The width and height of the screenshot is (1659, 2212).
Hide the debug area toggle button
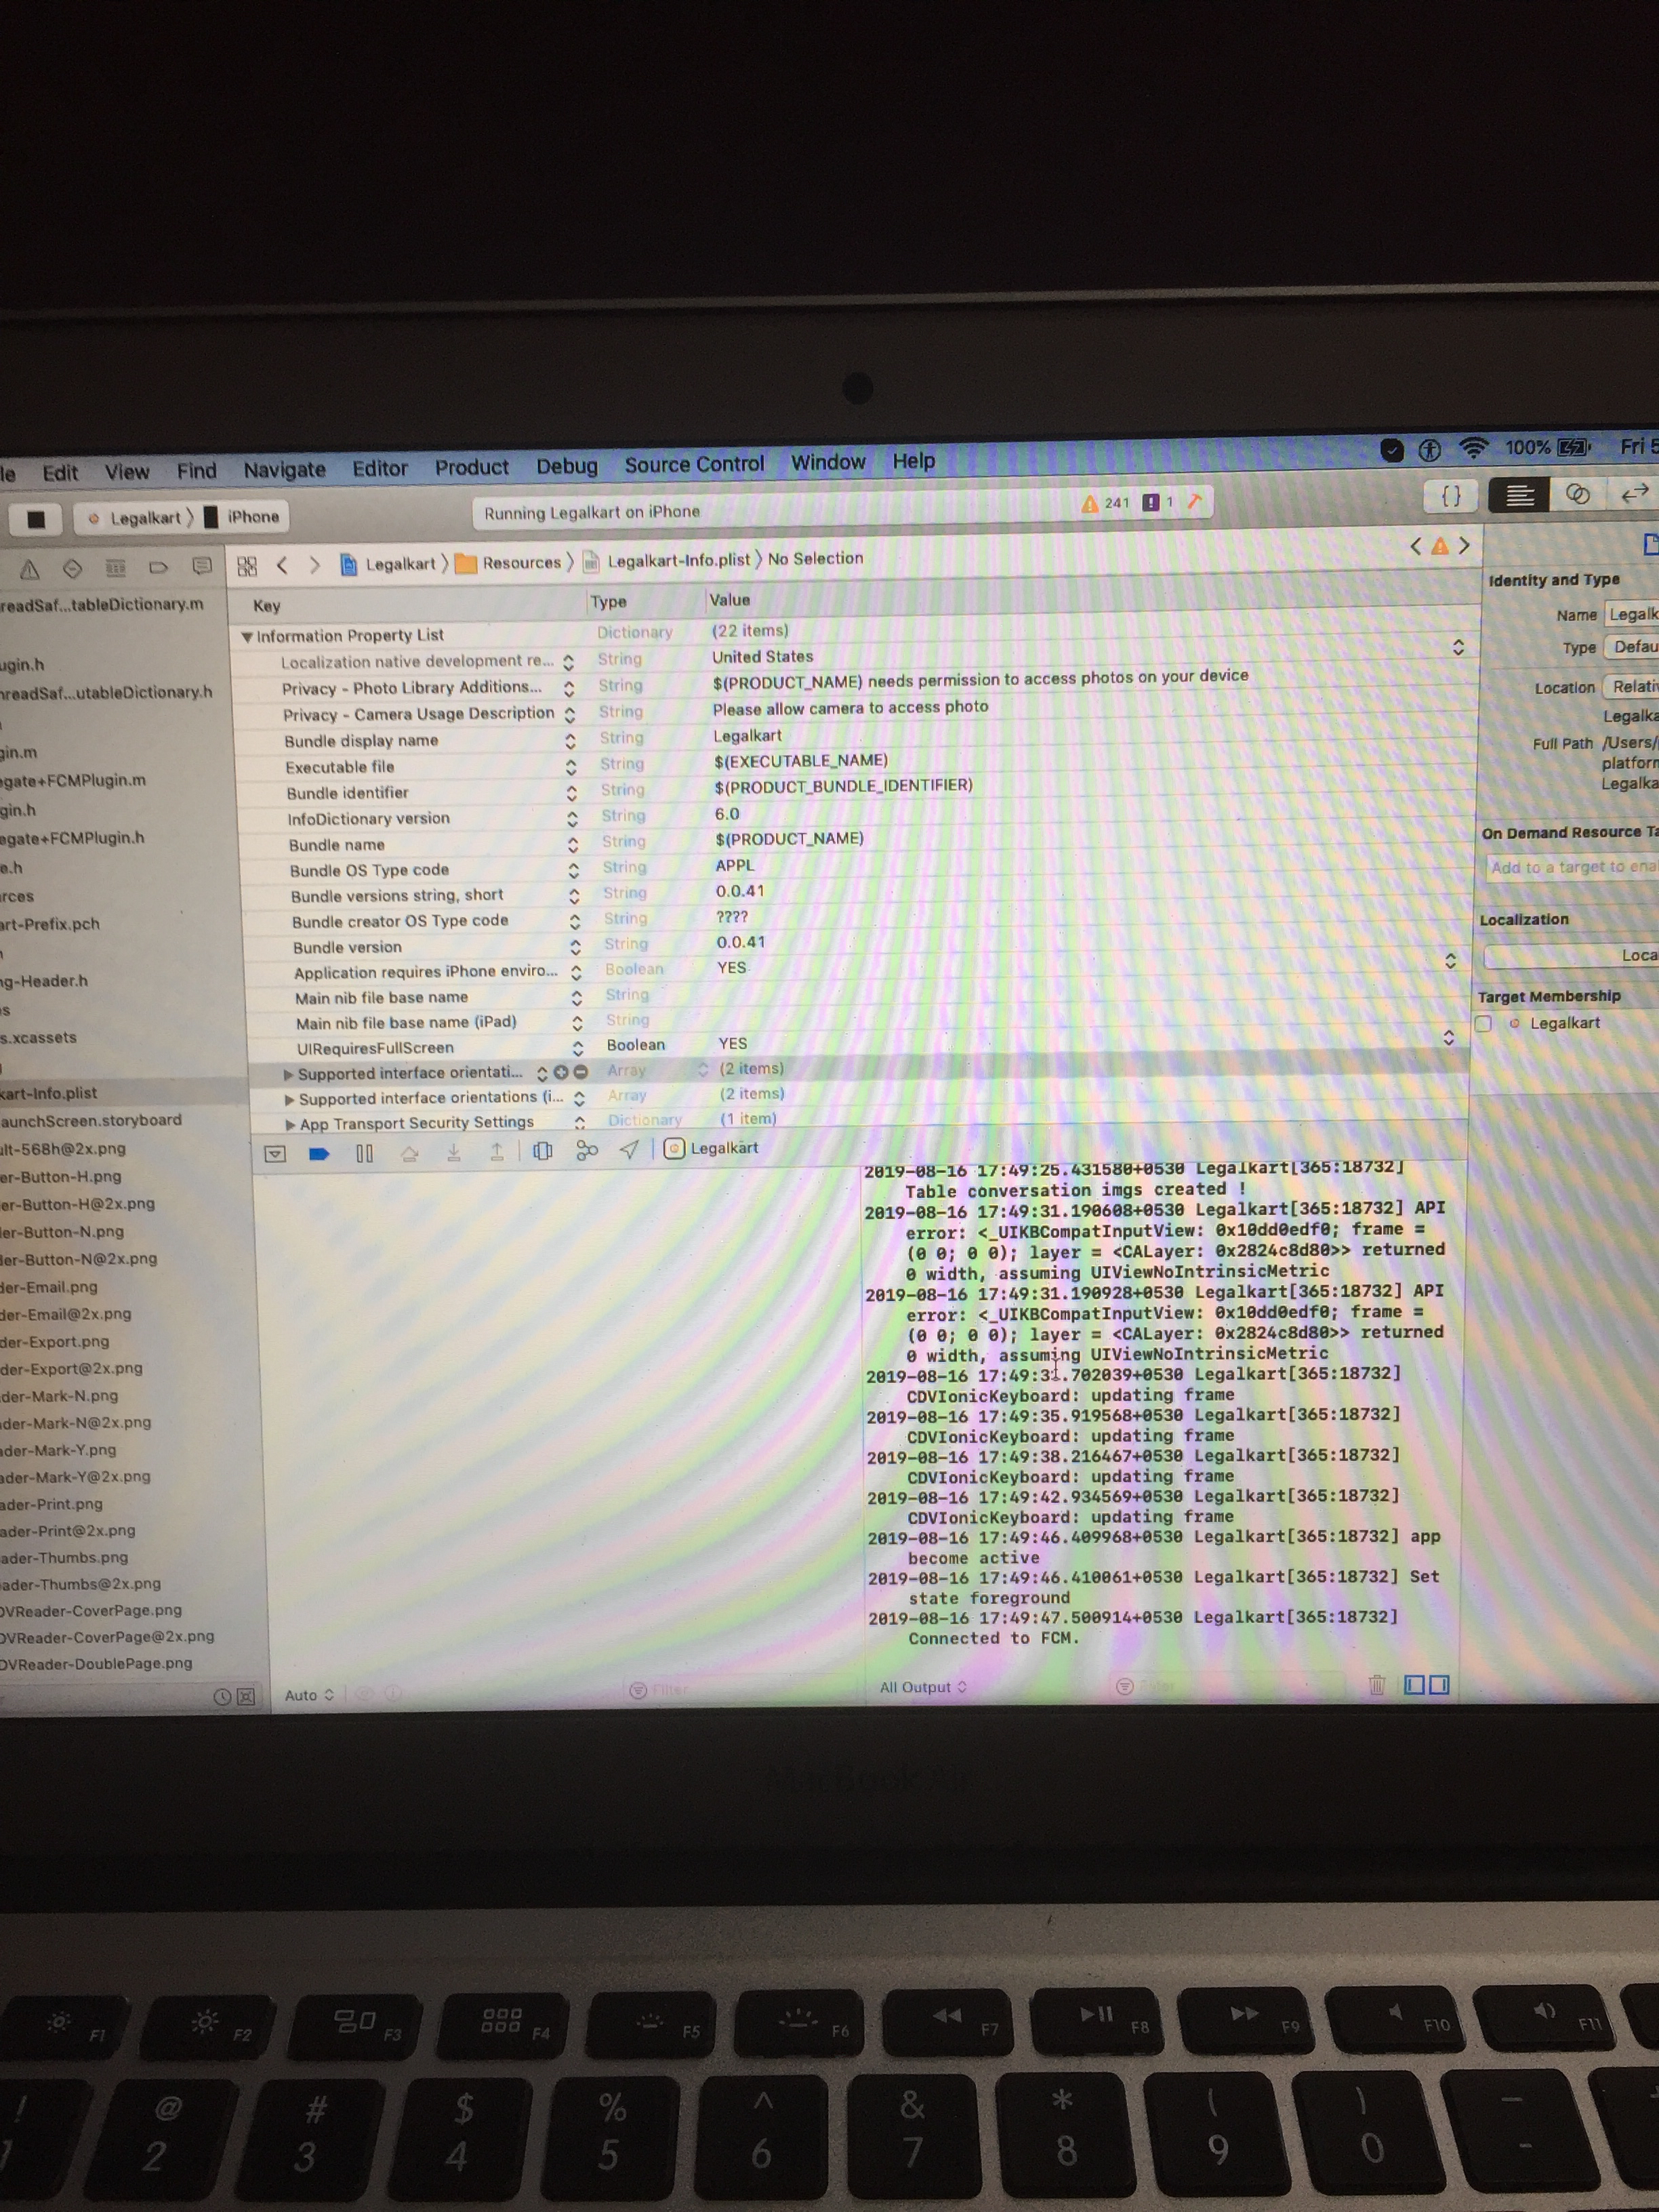click(x=275, y=1154)
